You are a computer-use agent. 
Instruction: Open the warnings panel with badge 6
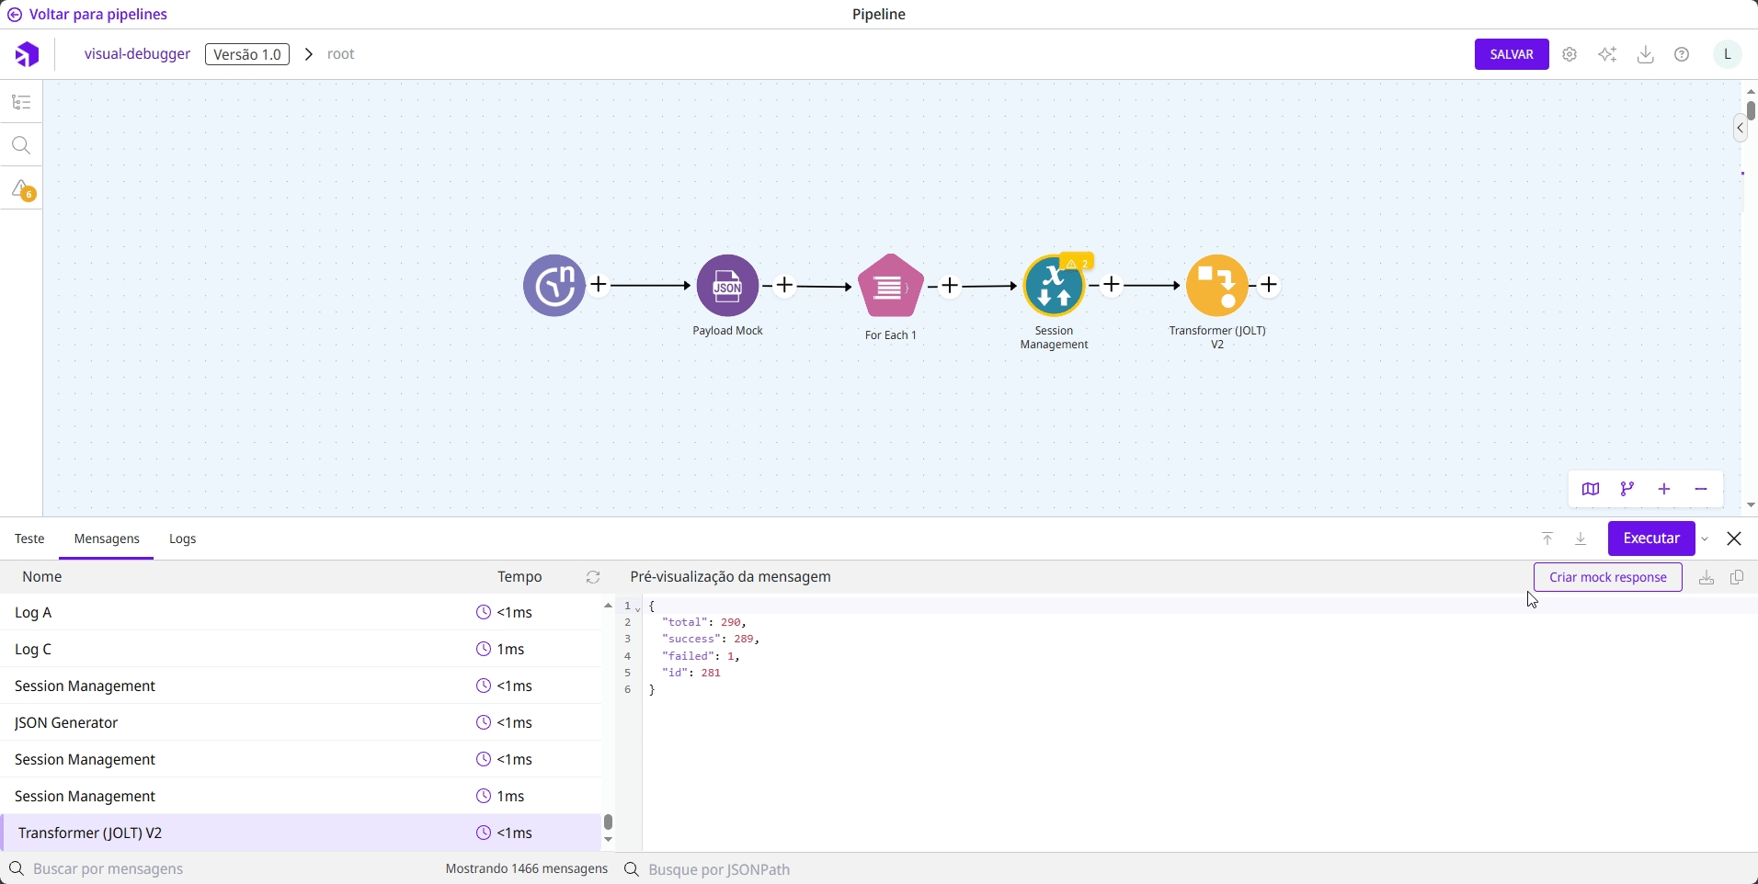point(21,190)
